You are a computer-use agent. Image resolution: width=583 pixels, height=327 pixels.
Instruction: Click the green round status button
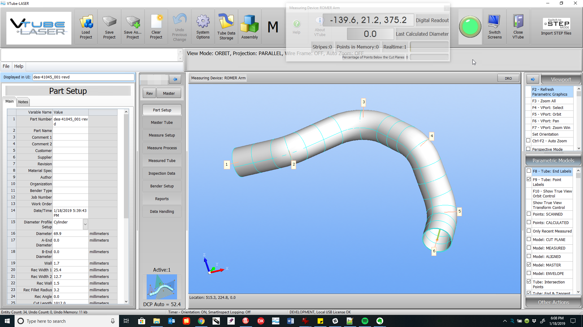click(x=470, y=27)
